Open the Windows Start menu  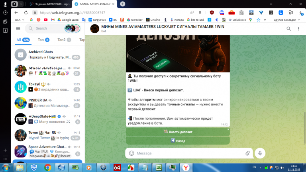point(6,168)
